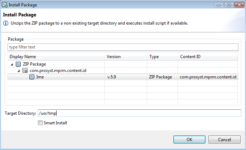This screenshot has width=246, height=150.
Task: Click the Install Package title bar icon
Action: [5, 5]
